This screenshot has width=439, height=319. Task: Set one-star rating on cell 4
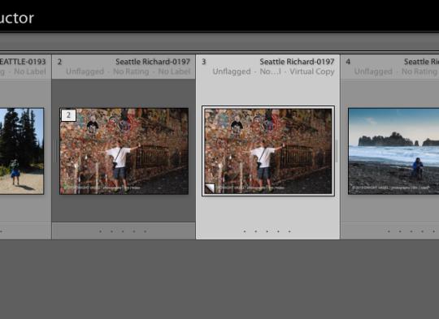pyautogui.click(x=389, y=231)
